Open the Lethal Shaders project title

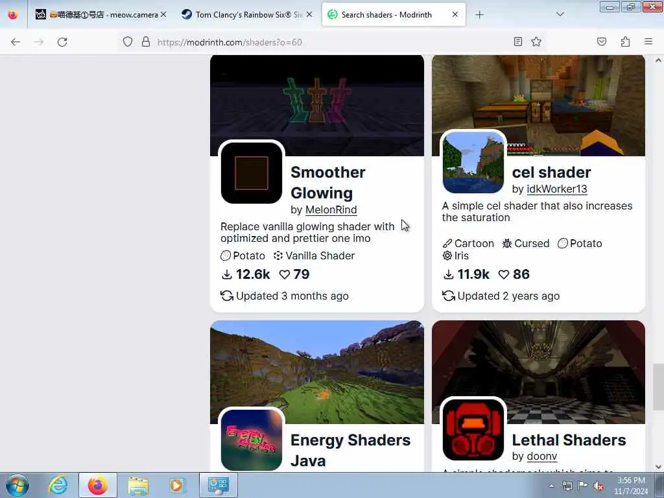569,440
